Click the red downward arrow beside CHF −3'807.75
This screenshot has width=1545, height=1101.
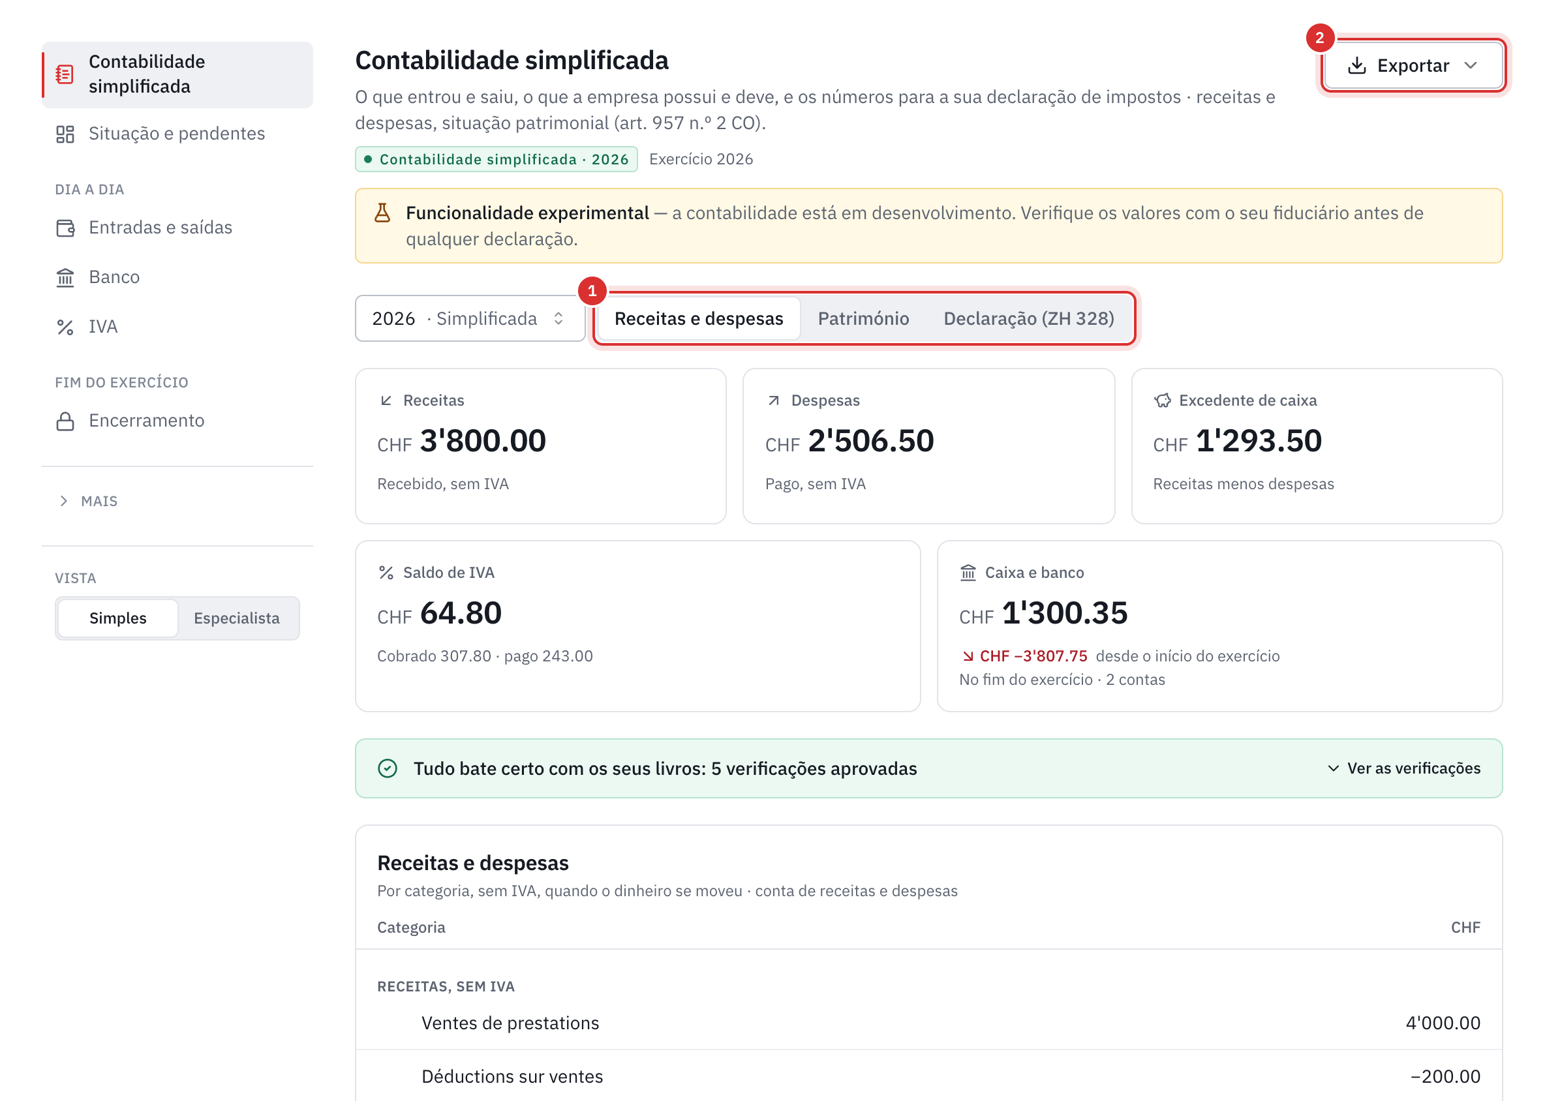tap(968, 656)
